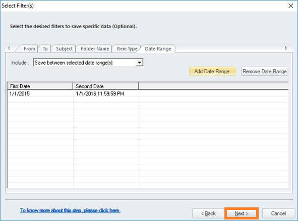The width and height of the screenshot is (298, 221).
Task: Open the Subject filter tab
Action: coord(64,48)
